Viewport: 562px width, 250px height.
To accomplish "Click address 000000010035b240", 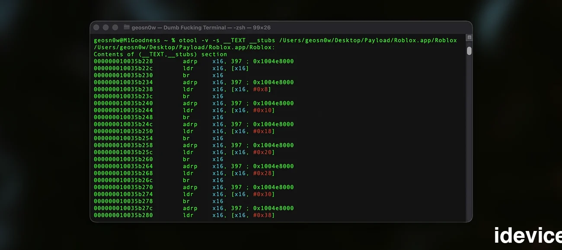I will click(123, 103).
